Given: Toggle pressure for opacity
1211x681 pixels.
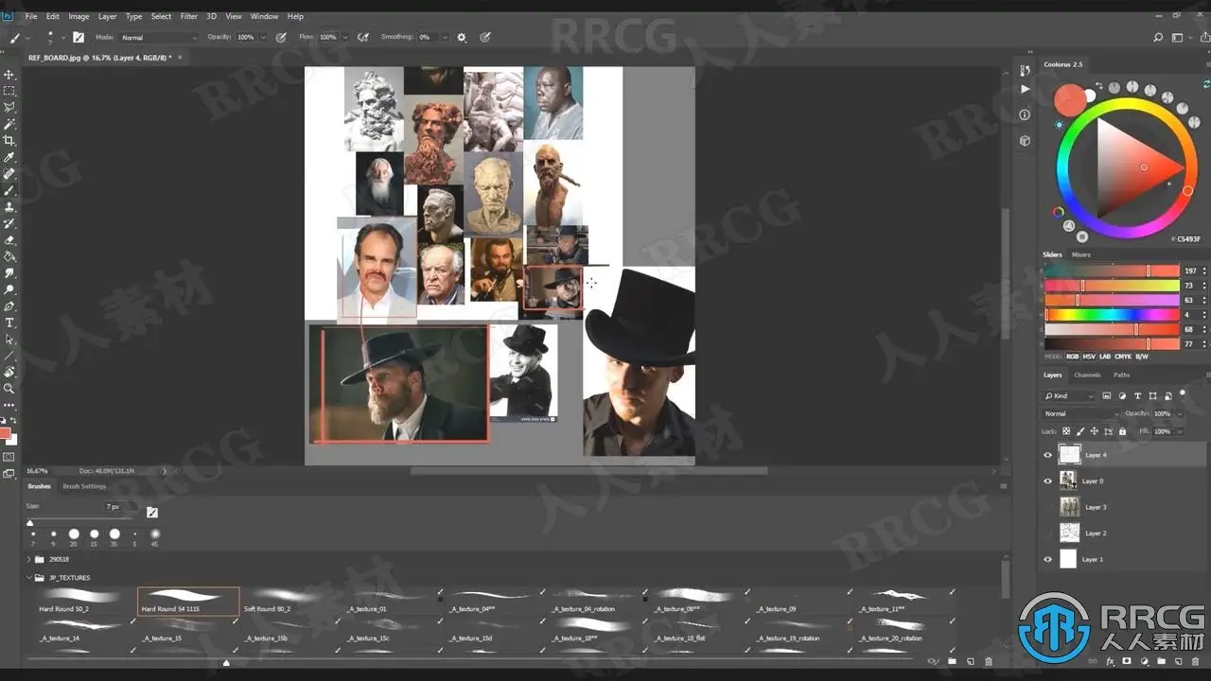Looking at the screenshot, I should [x=281, y=37].
